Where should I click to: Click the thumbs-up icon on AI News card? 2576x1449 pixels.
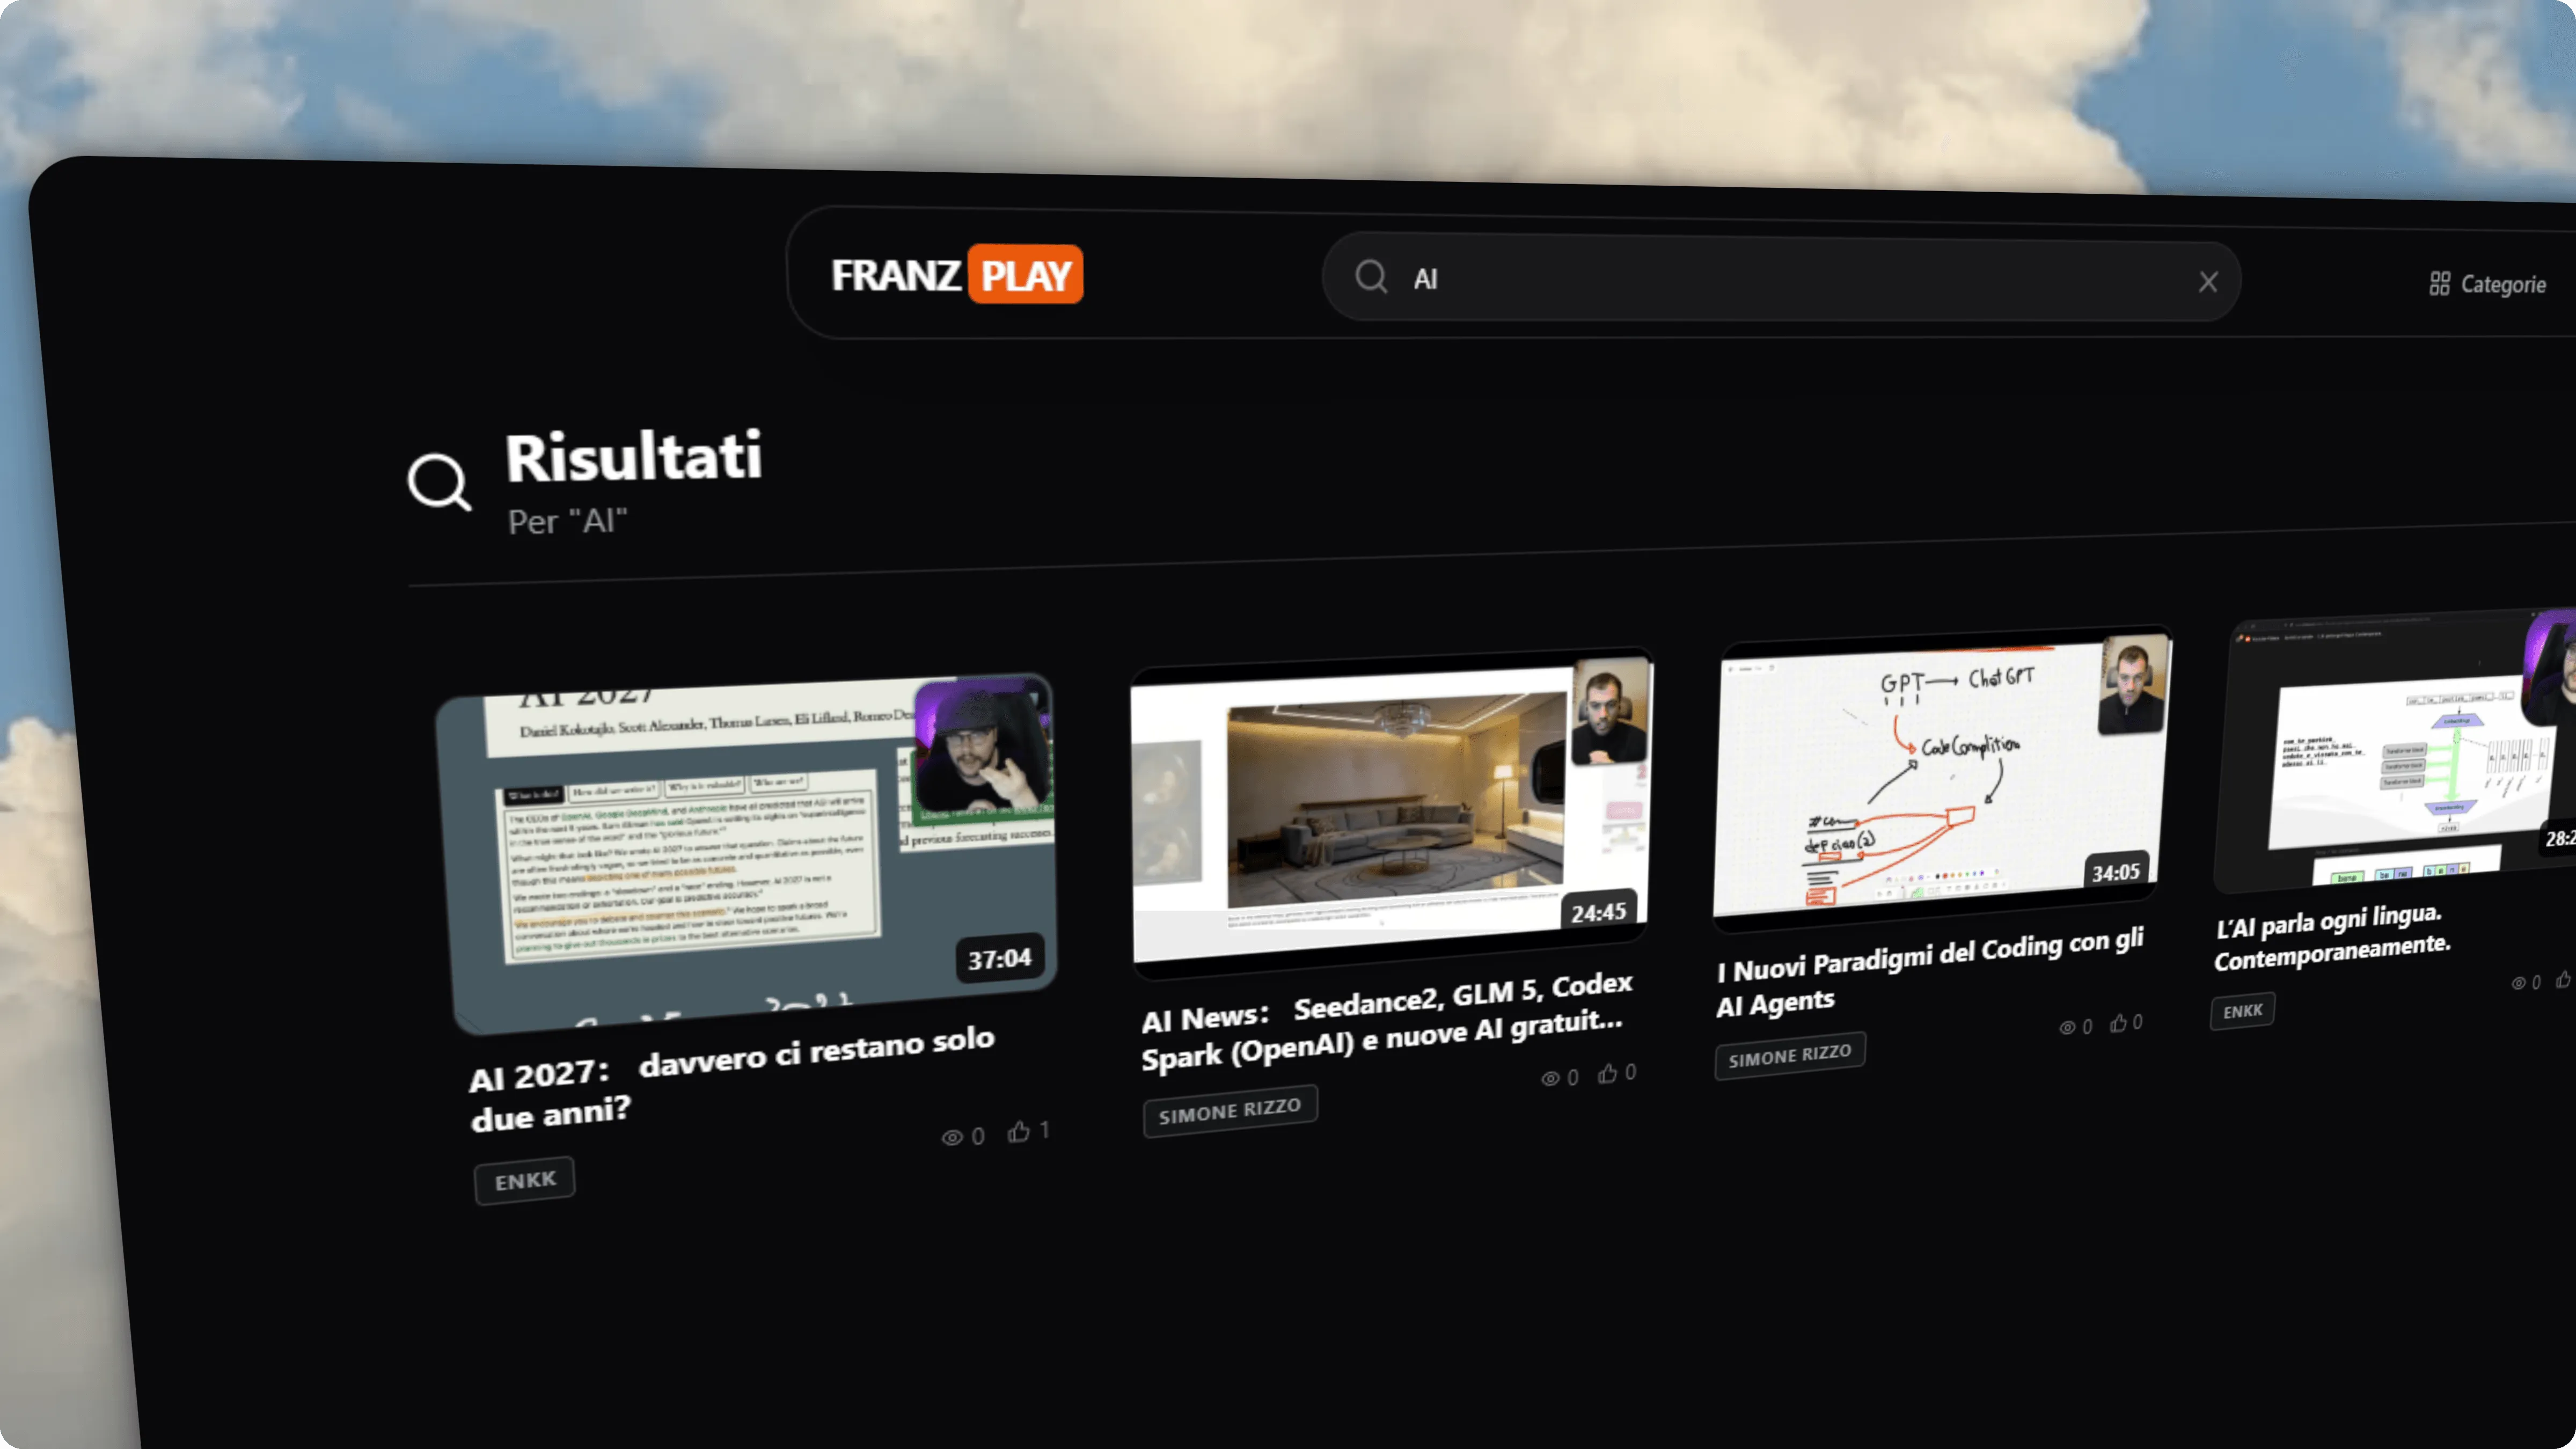tap(1607, 1073)
